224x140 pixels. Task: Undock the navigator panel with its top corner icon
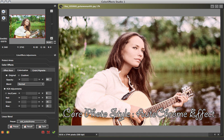[55, 6]
